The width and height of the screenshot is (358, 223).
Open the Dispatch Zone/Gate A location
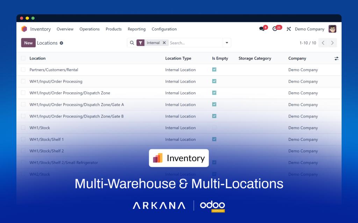77,105
